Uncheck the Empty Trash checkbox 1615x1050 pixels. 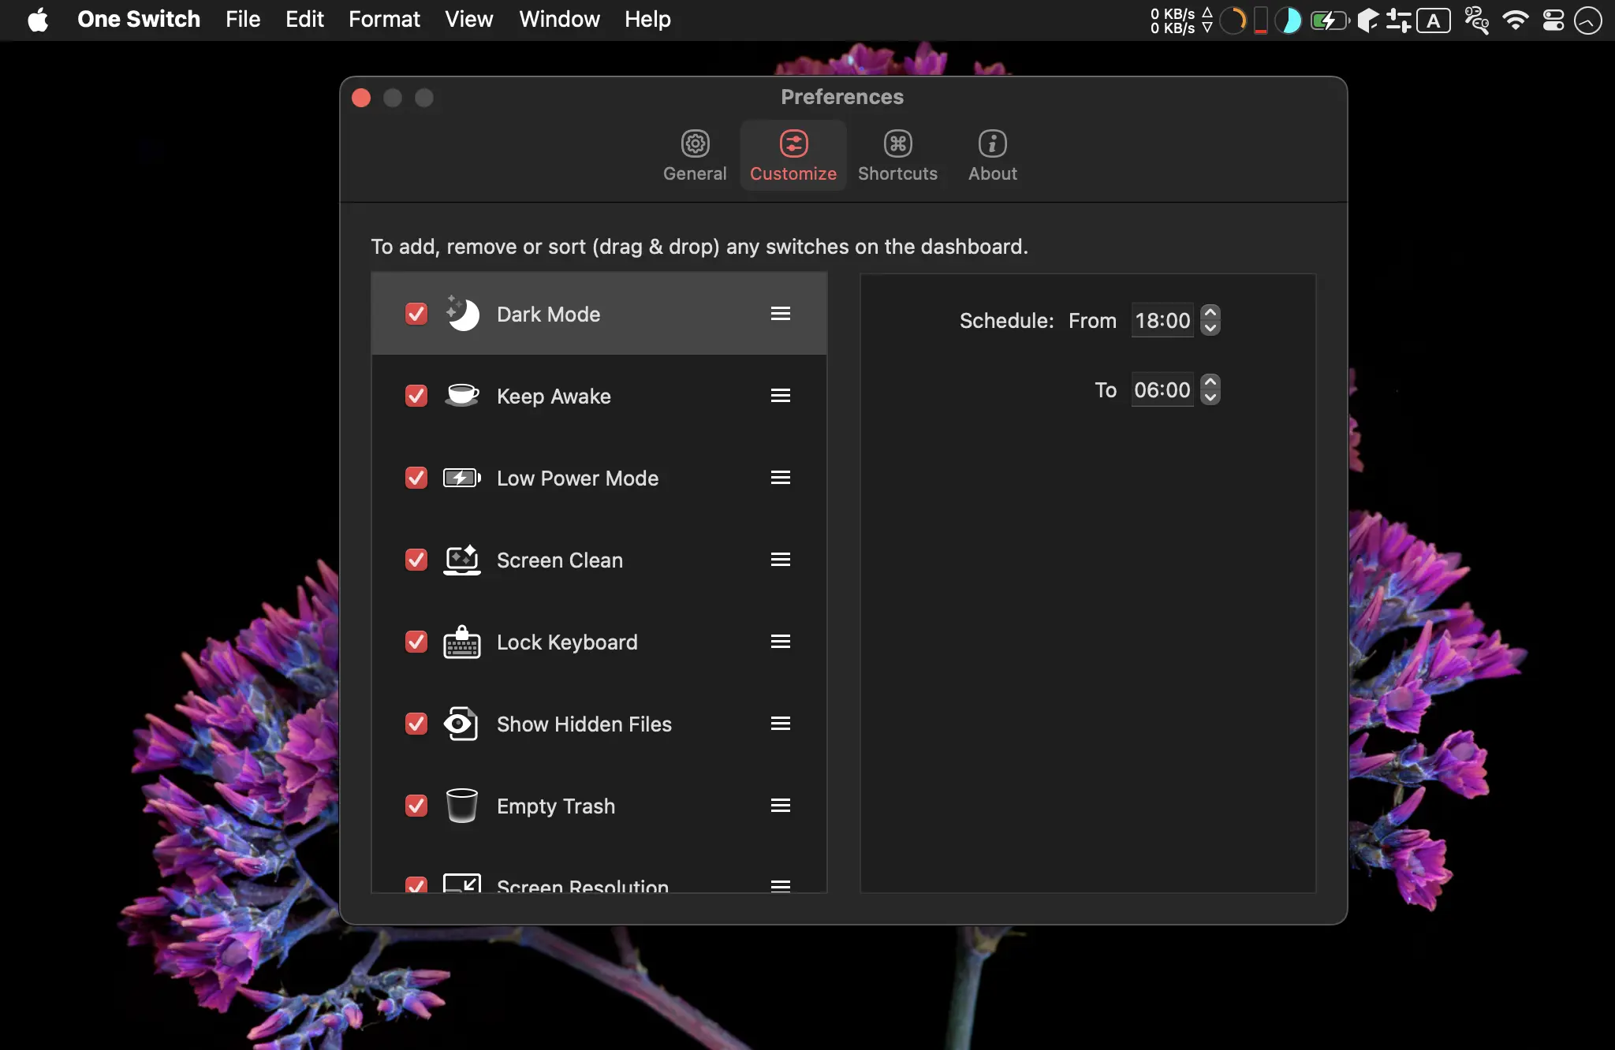click(x=416, y=806)
